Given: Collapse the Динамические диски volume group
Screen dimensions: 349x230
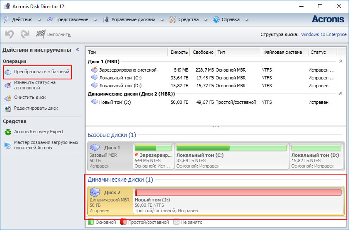Looking at the screenshot, I should tap(341, 93).
